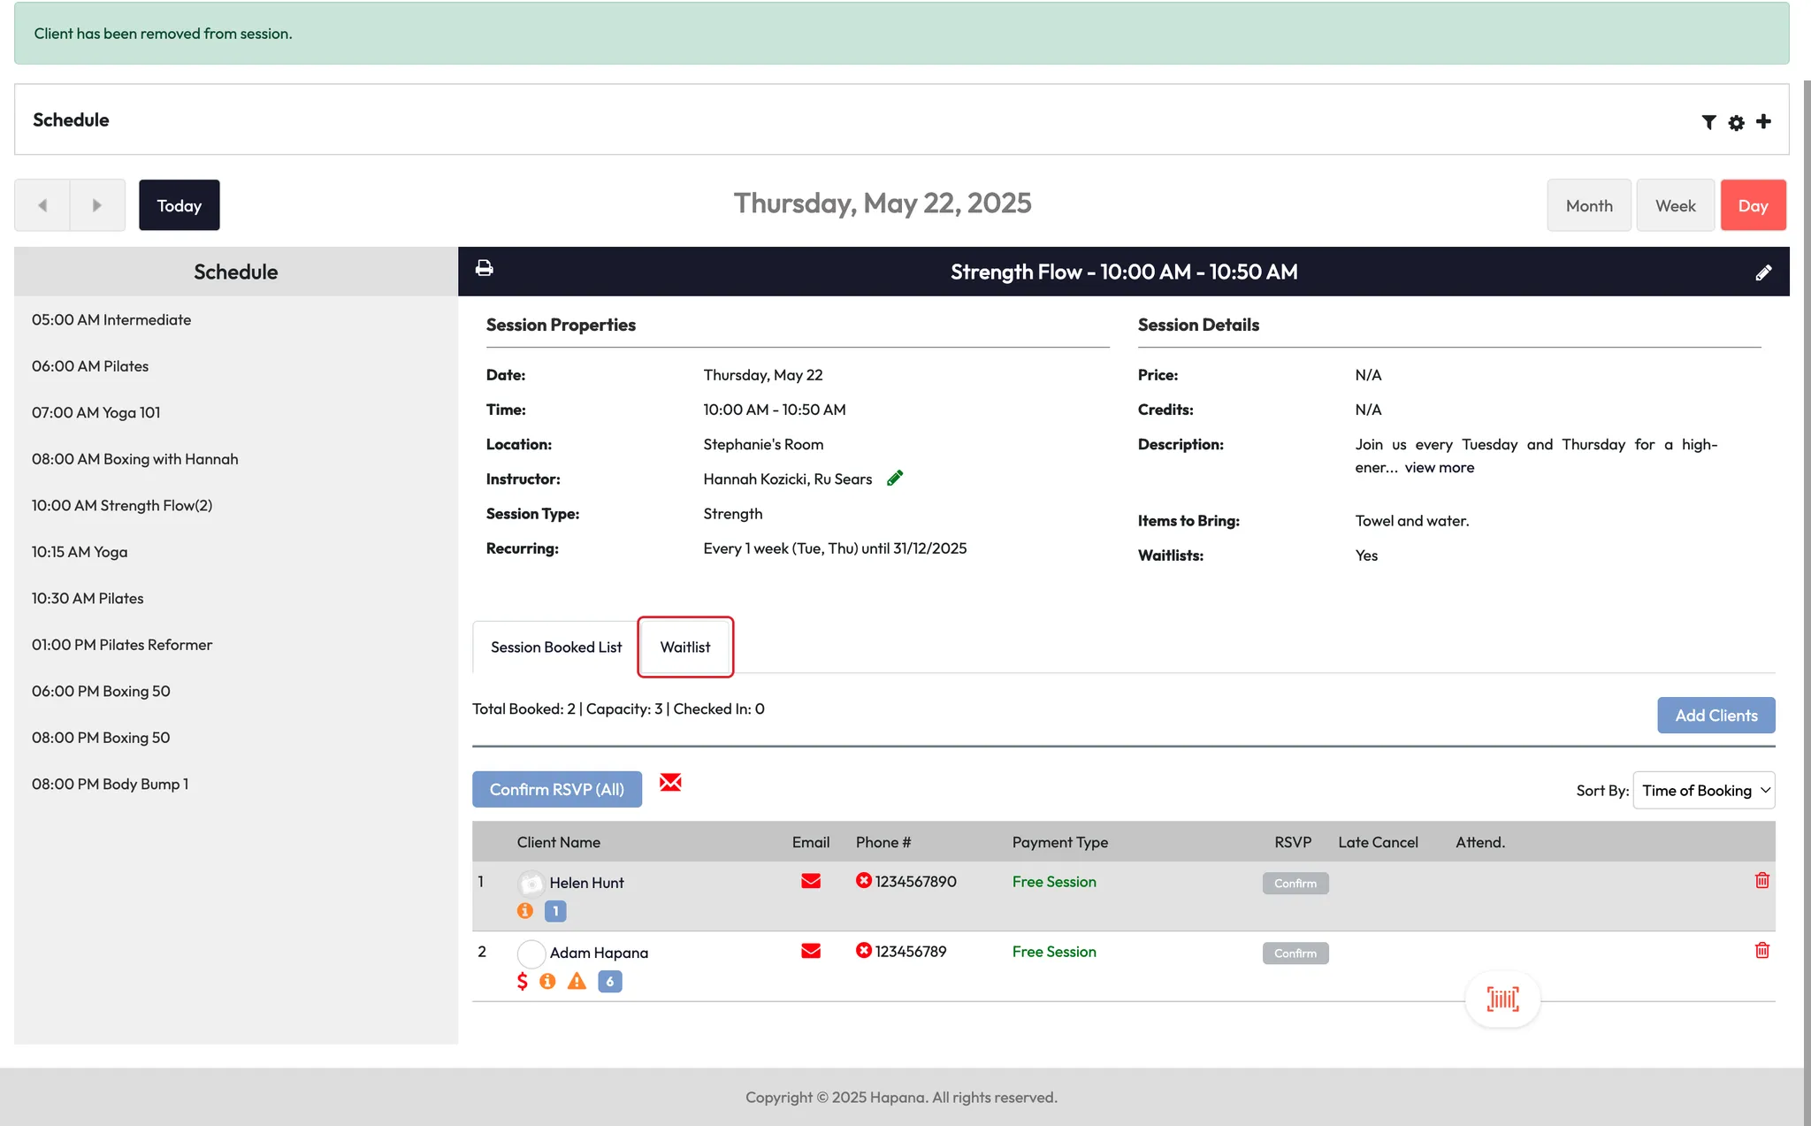This screenshot has height=1126, width=1811.
Task: Confirm RSVP for Helen Hunt
Action: [x=1295, y=883]
